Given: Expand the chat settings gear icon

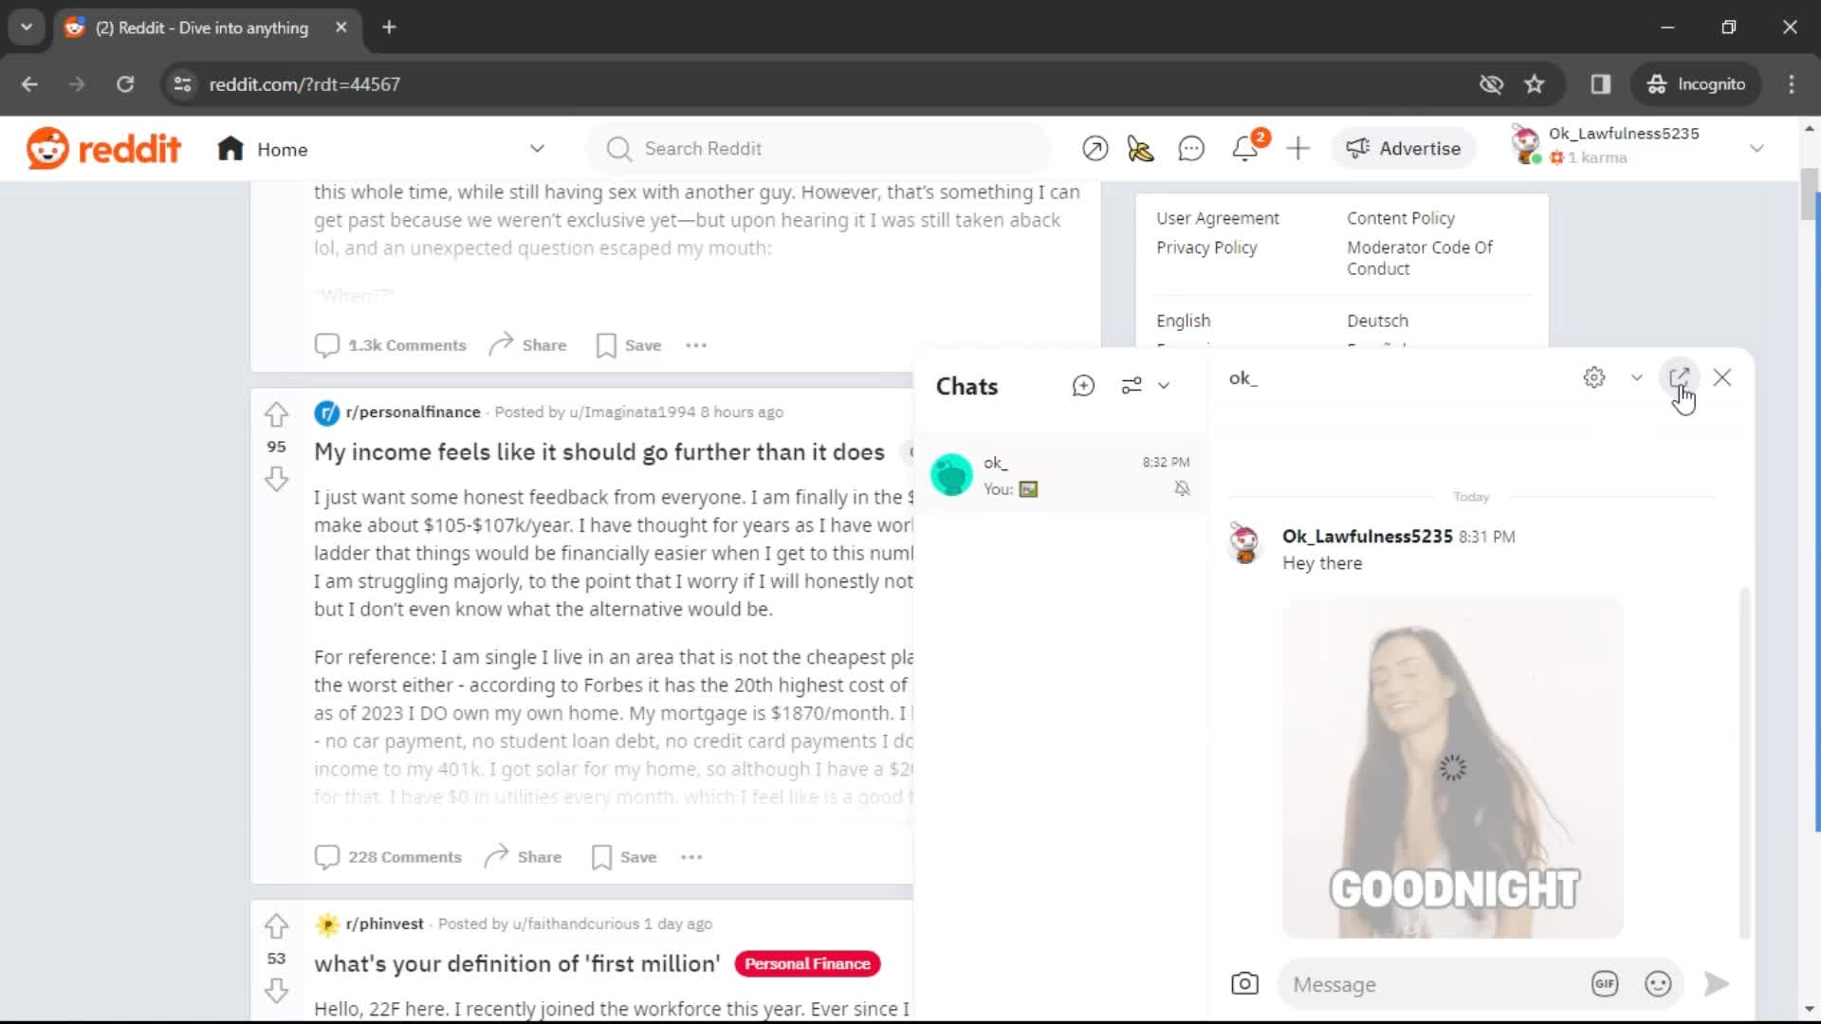Looking at the screenshot, I should click(1594, 377).
